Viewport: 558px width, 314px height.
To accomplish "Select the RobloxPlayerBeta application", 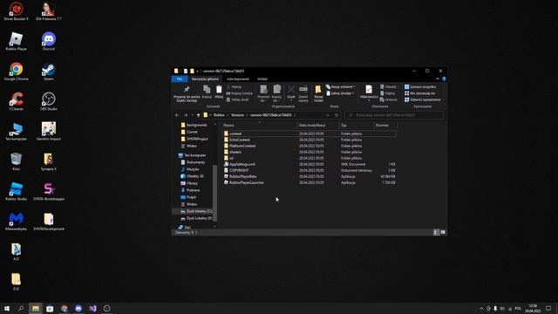I will [242, 176].
